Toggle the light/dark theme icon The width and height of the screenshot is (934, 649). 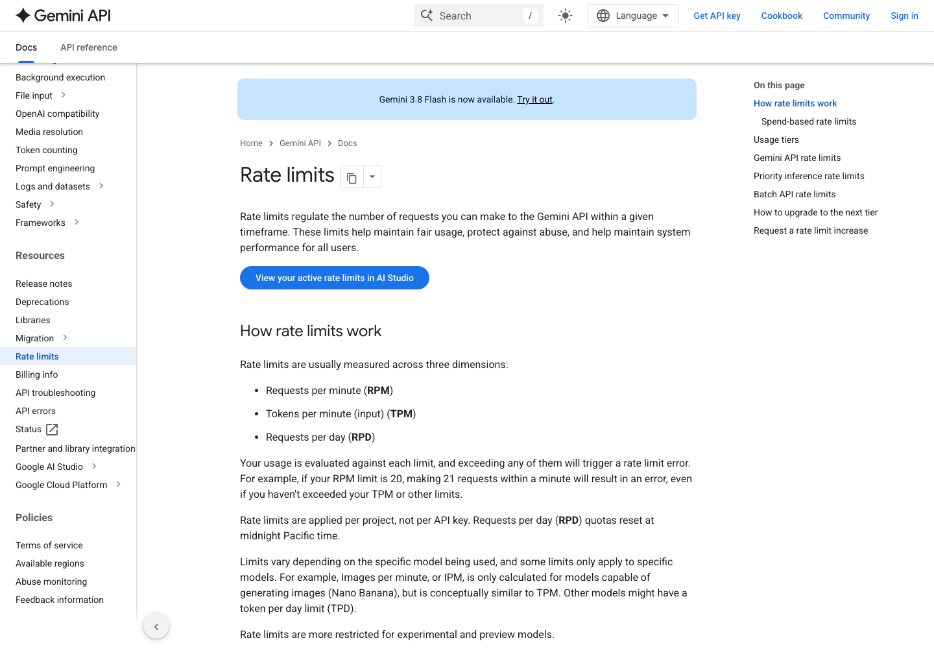[566, 16]
